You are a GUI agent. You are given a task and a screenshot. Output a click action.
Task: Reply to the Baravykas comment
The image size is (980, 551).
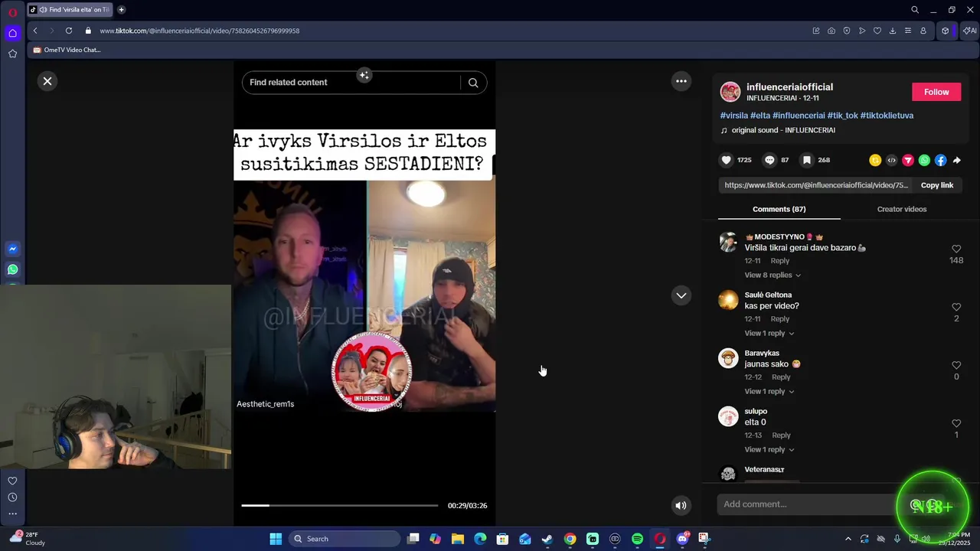click(x=781, y=377)
